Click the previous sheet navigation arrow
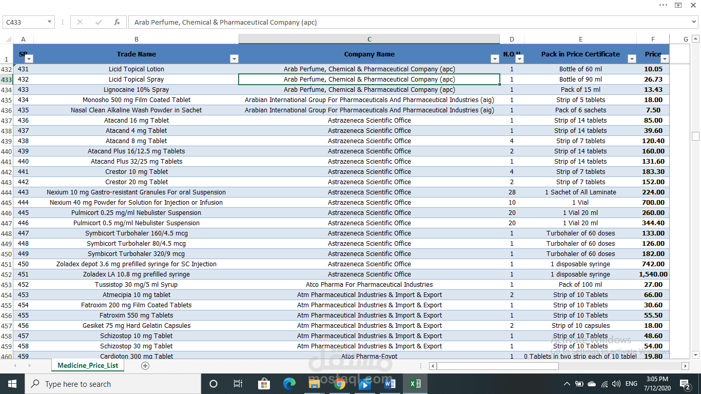 15,366
